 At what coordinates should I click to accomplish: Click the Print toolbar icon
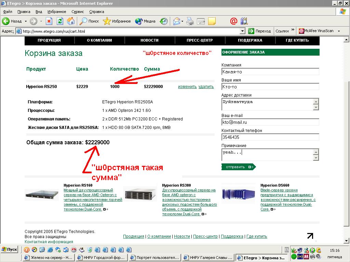[190, 21]
